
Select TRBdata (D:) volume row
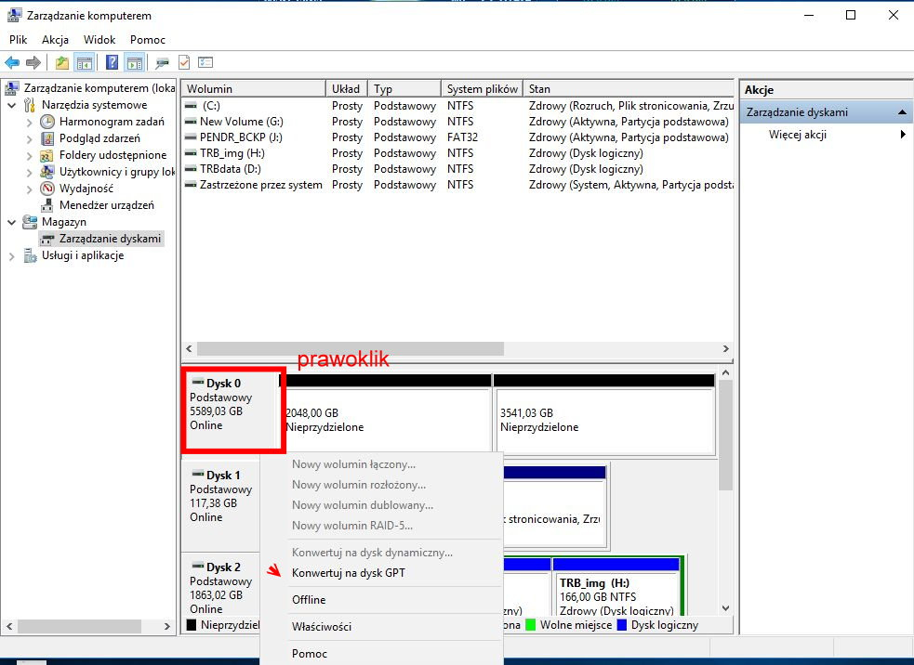pyautogui.click(x=457, y=169)
